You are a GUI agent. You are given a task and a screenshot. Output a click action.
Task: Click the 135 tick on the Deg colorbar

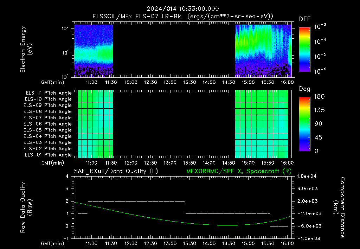point(319,110)
